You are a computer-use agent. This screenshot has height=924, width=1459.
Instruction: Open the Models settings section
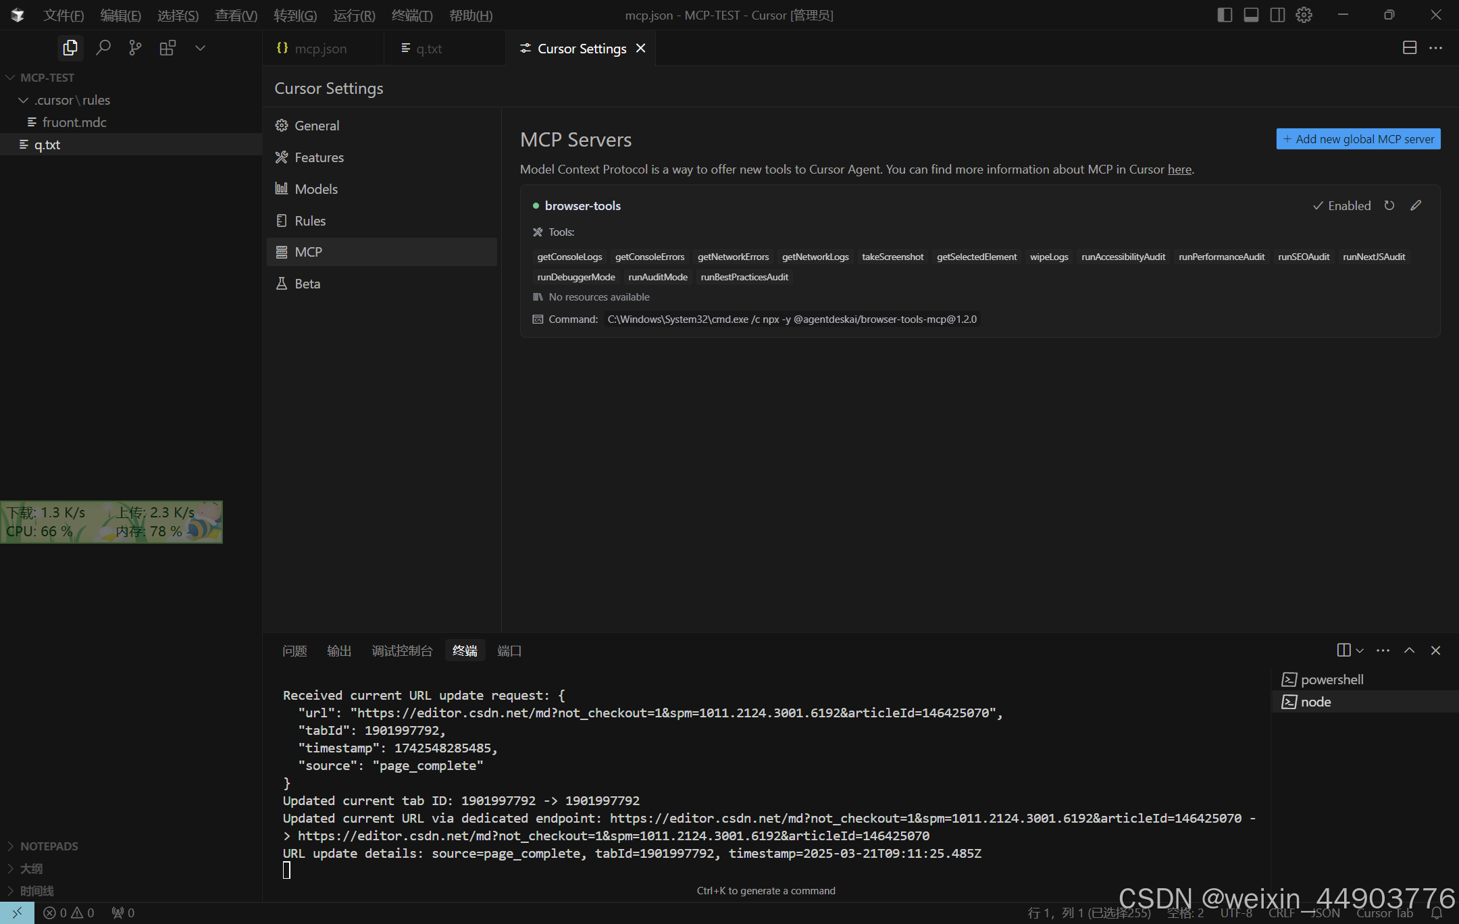tap(316, 189)
